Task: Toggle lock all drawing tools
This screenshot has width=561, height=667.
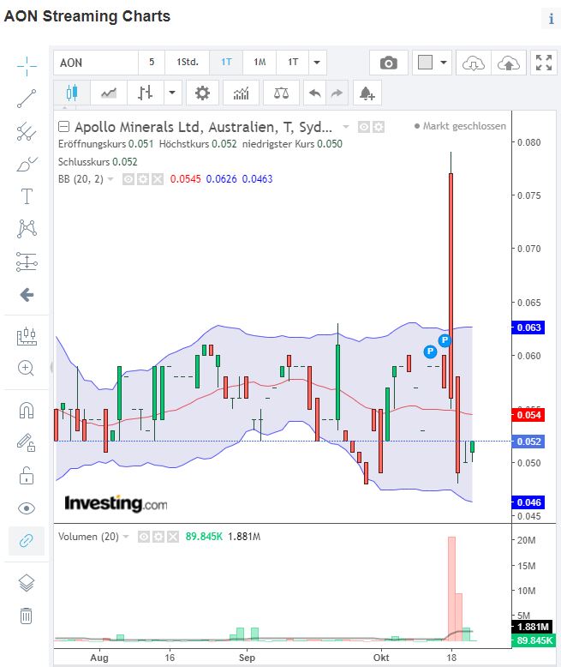Action: point(27,475)
